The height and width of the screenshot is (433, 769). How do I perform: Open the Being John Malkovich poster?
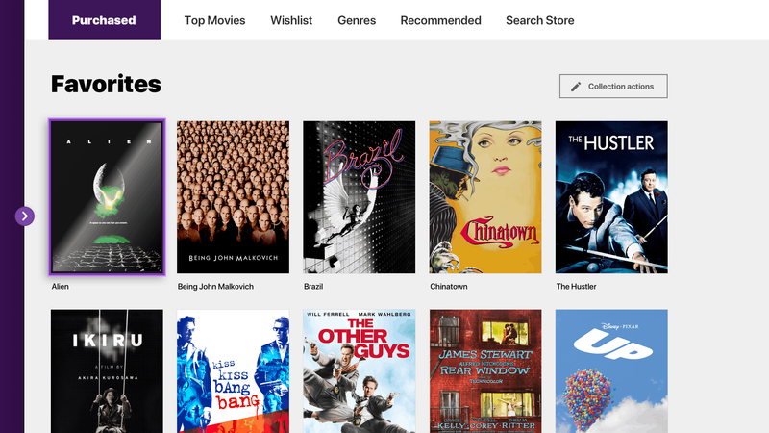tap(233, 197)
